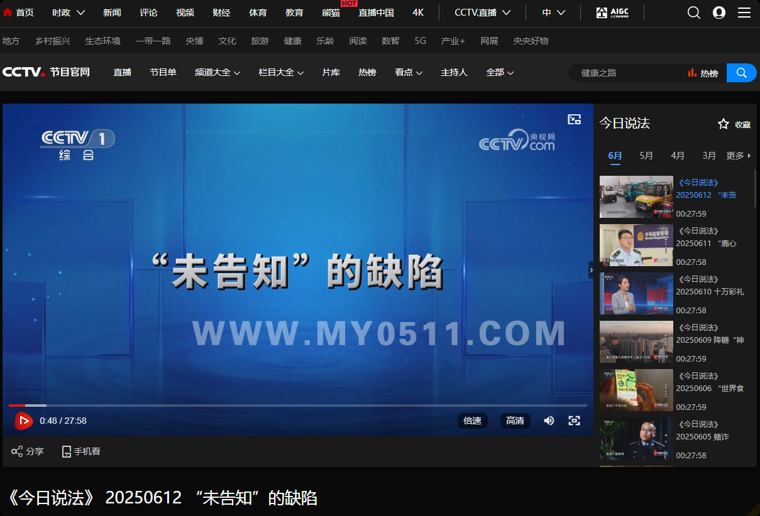
Task: Mute the video volume
Action: coord(549,421)
